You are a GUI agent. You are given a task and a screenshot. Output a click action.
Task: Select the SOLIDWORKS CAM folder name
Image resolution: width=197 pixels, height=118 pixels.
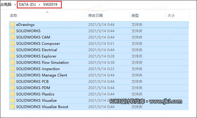click(x=33, y=37)
